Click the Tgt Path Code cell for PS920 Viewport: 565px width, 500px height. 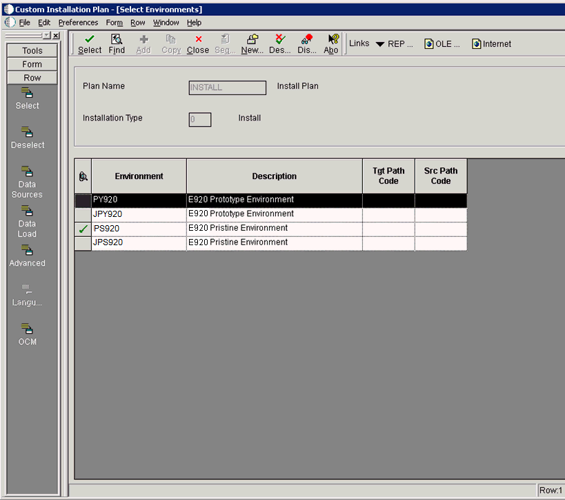(x=388, y=229)
